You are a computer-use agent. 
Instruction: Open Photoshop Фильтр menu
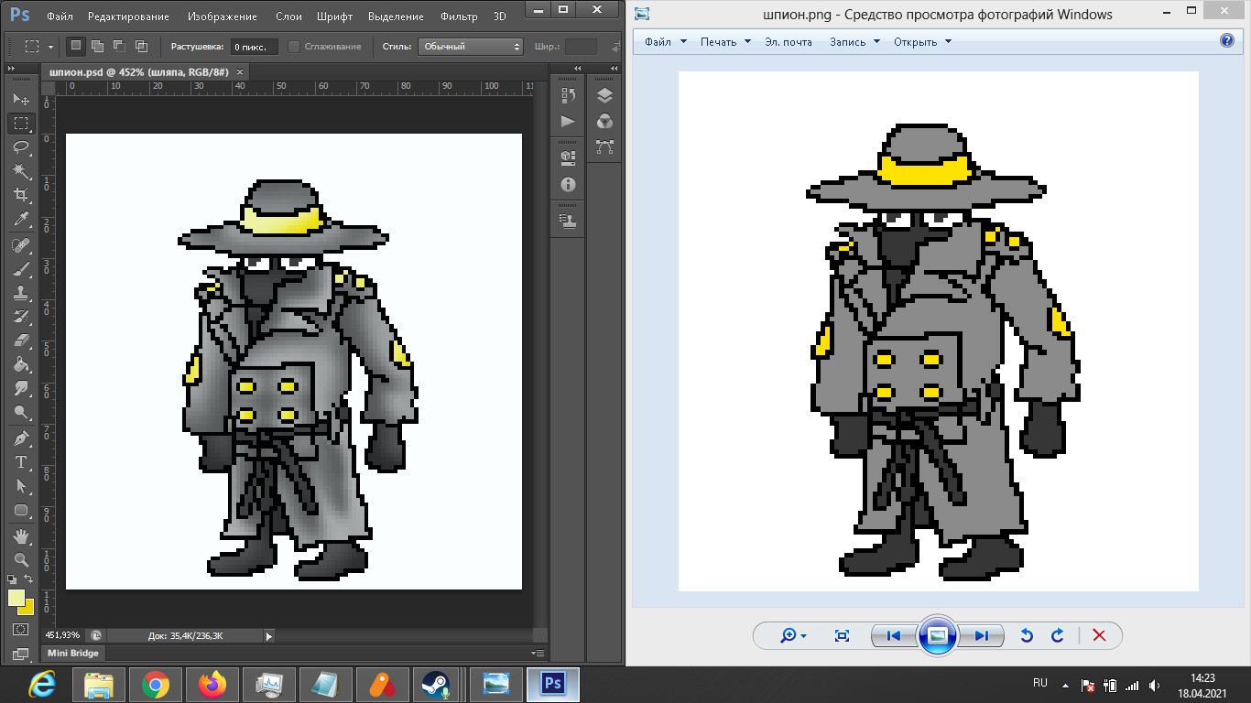point(459,16)
